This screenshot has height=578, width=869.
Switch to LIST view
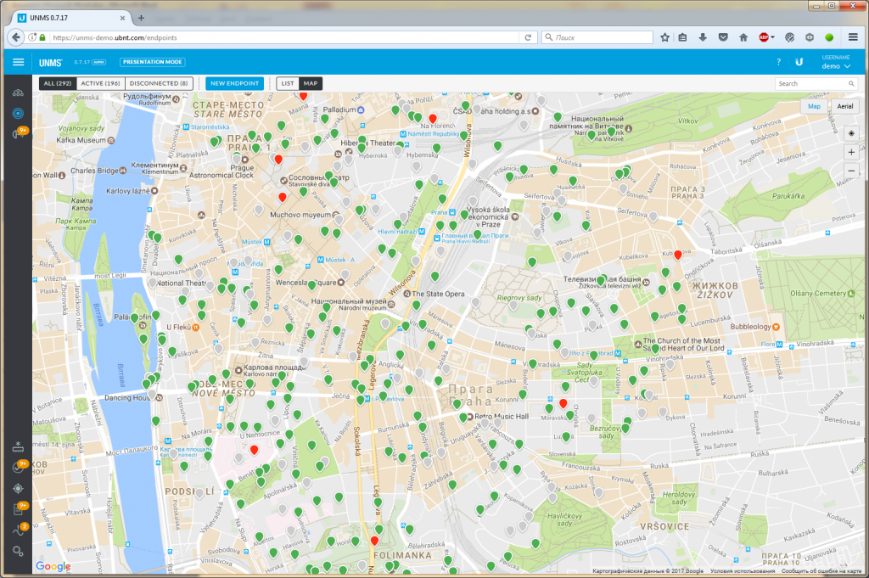pyautogui.click(x=288, y=83)
